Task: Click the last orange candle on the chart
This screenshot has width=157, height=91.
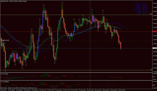Action: (x=121, y=45)
